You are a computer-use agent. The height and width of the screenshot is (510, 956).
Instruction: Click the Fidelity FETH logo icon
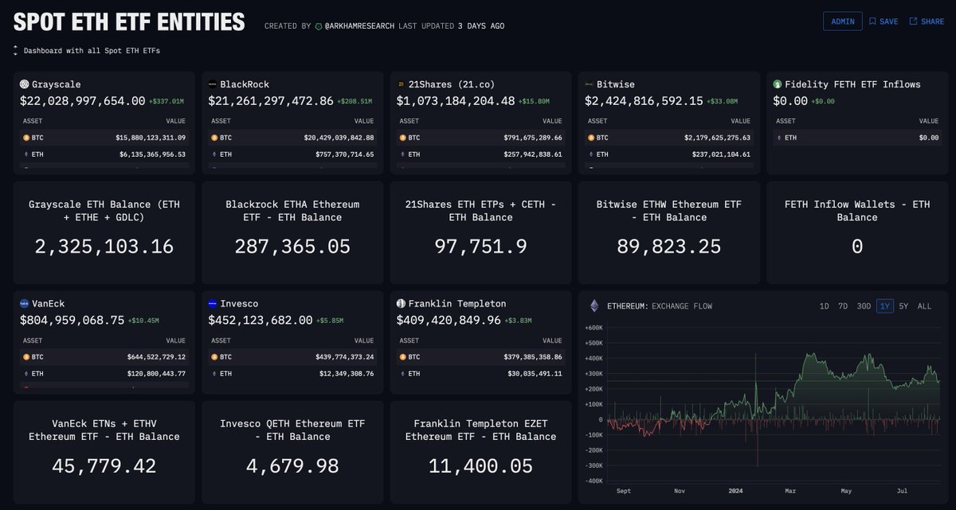(x=778, y=84)
